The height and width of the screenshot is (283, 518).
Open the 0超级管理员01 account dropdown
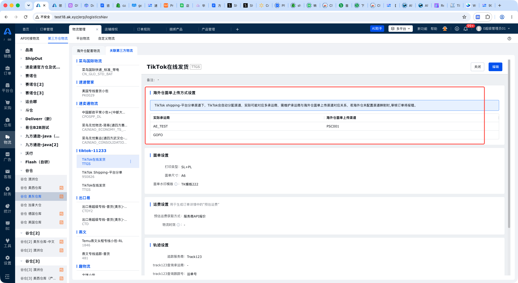pos(493,29)
